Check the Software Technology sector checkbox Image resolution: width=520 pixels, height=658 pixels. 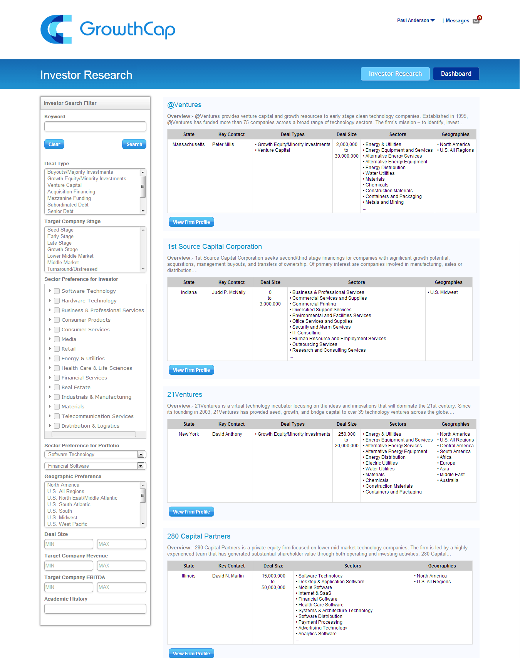[x=57, y=291]
